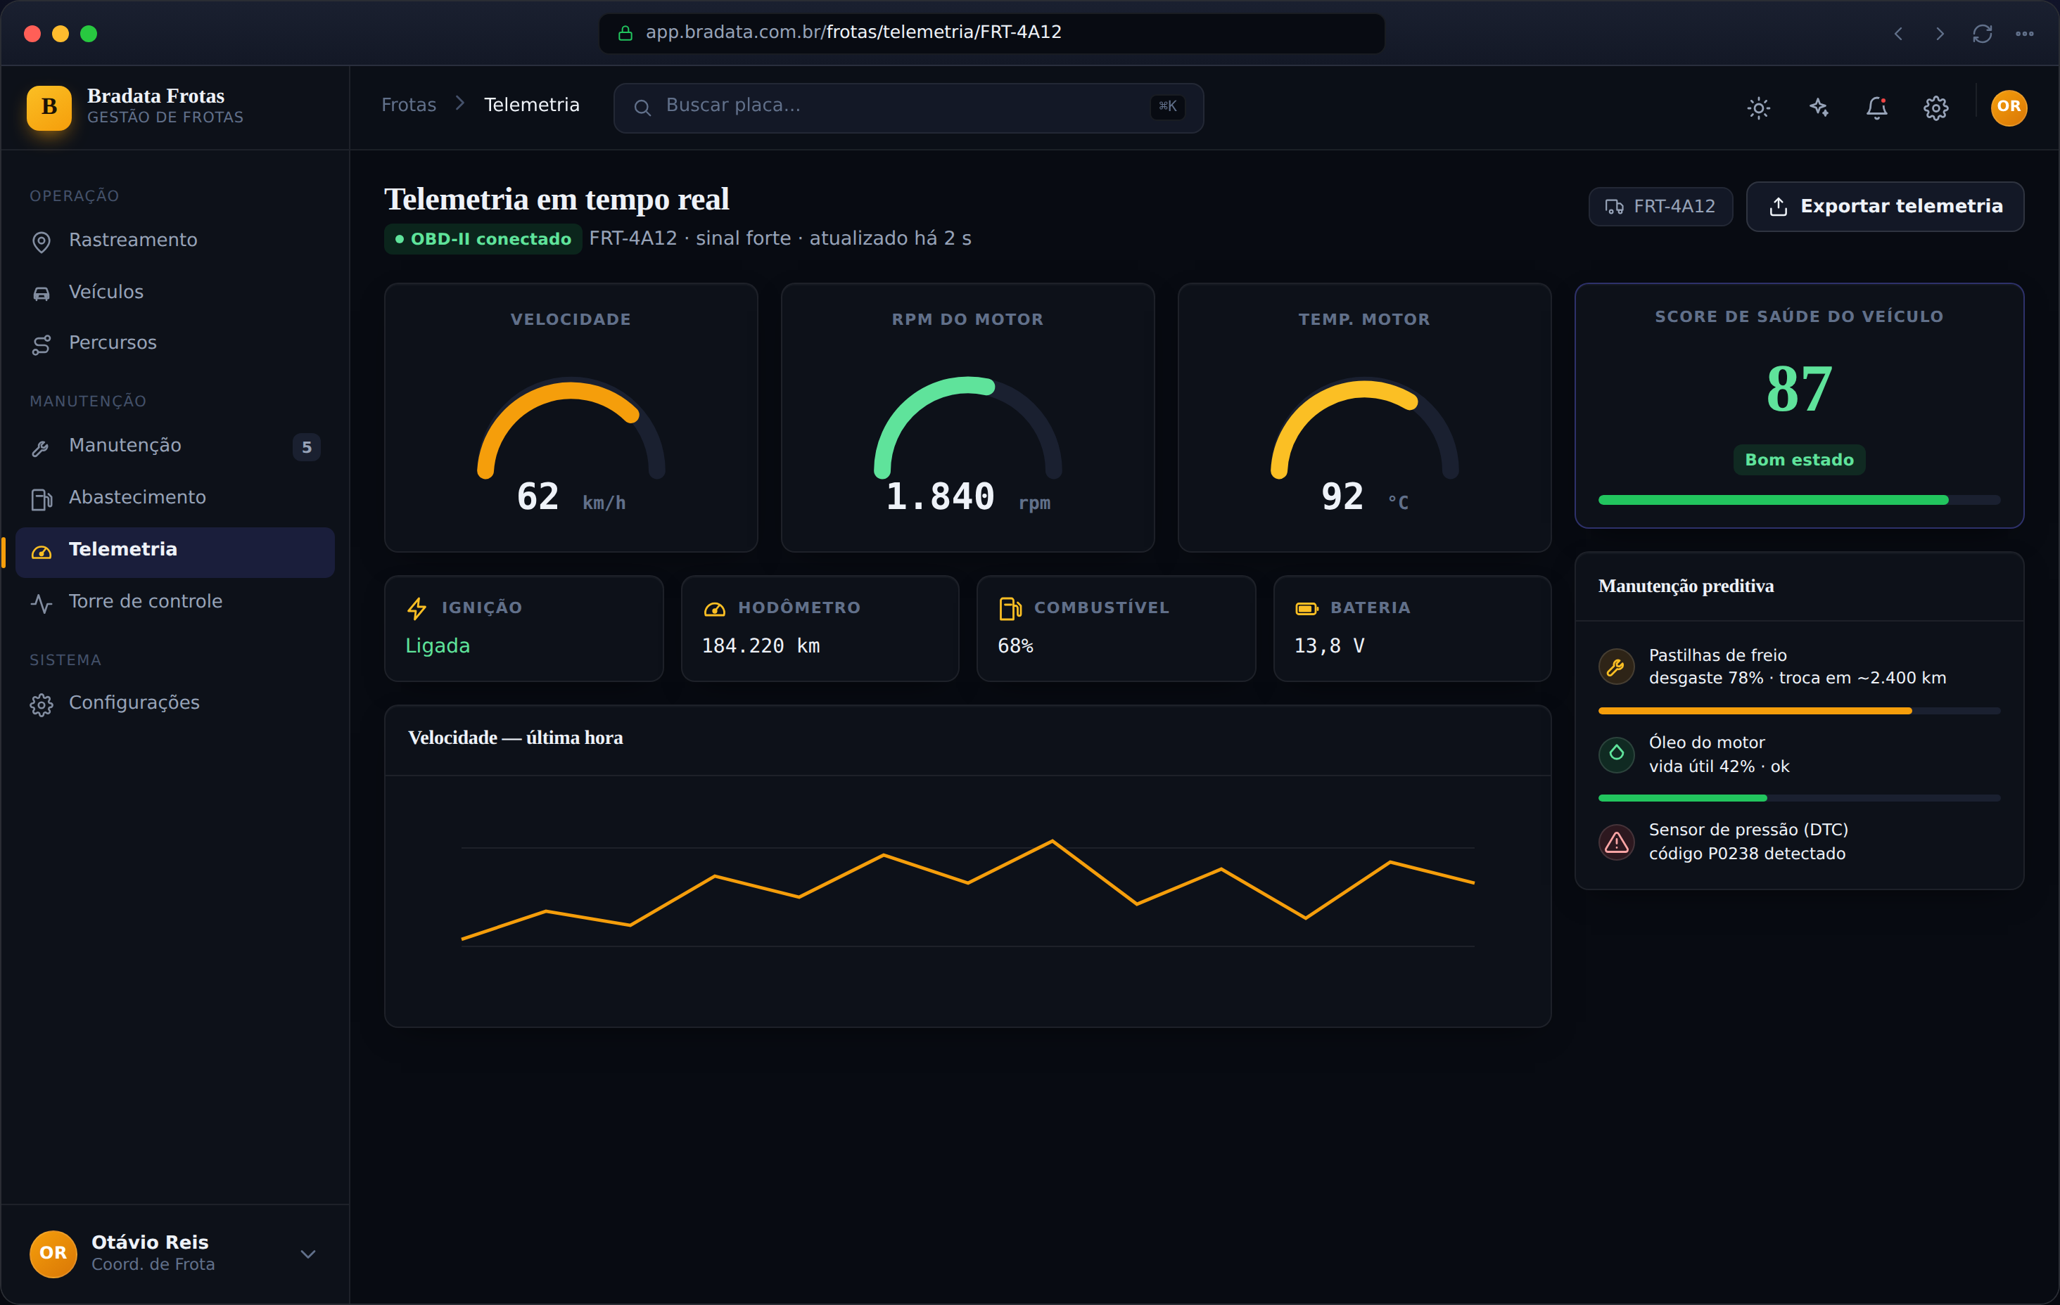Viewport: 2060px width, 1305px height.
Task: Open notifications bell icon
Action: tap(1877, 108)
